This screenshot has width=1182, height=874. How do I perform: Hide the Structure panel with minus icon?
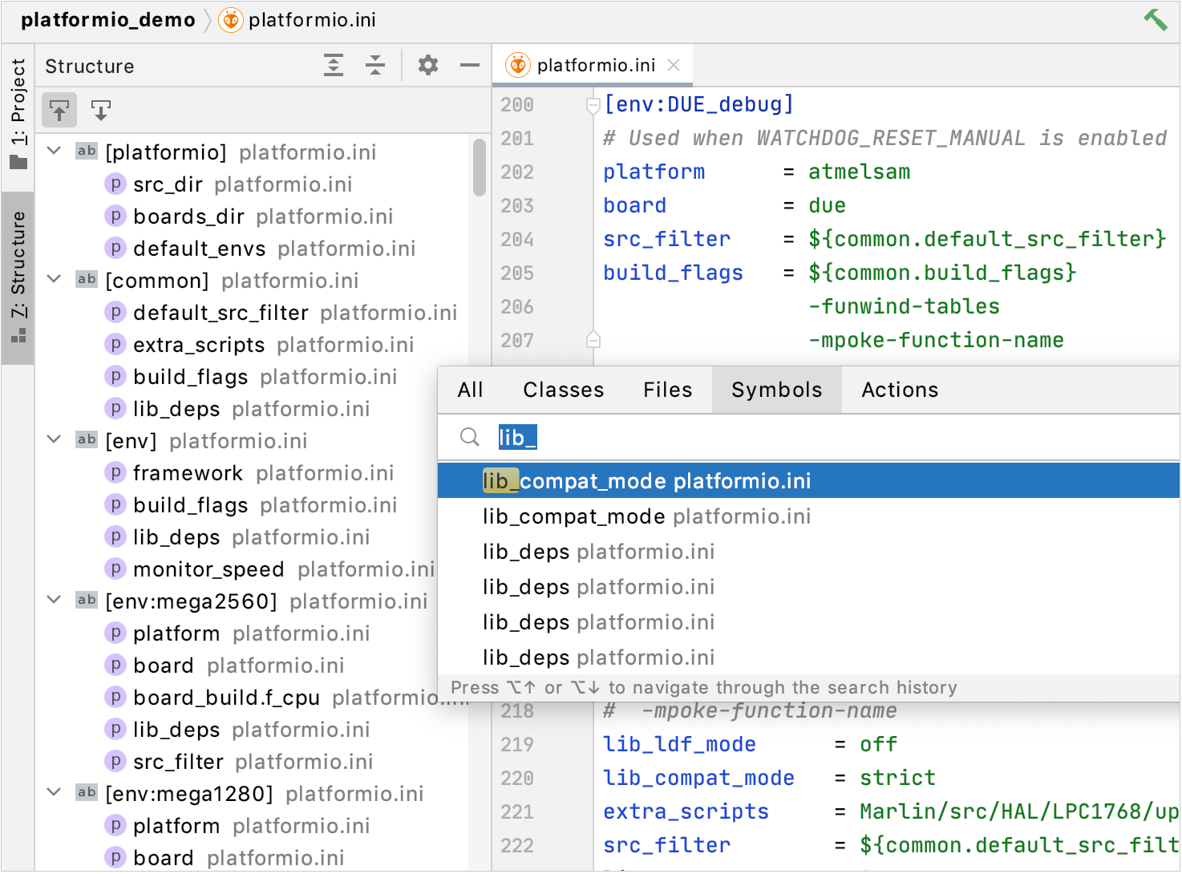(x=469, y=65)
